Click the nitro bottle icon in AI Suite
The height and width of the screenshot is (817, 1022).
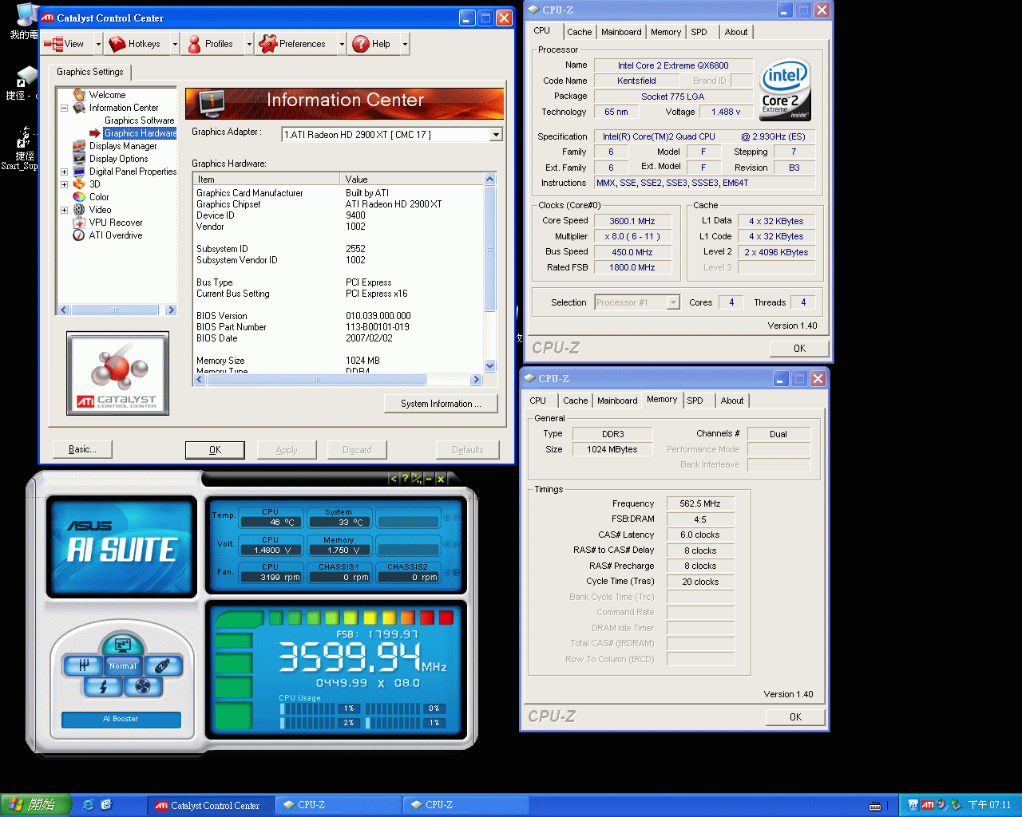(x=162, y=665)
